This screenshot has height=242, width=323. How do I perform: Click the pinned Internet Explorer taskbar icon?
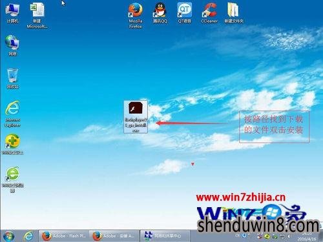click(28, 236)
